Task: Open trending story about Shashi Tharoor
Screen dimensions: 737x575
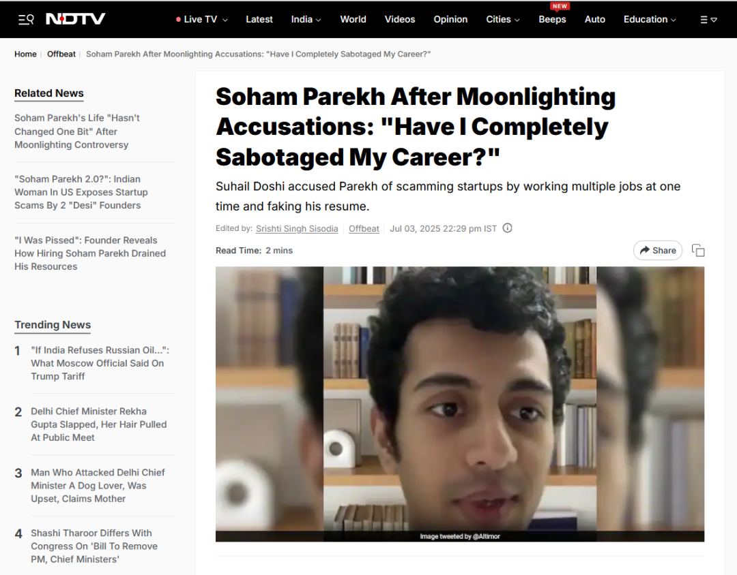Action: 94,546
